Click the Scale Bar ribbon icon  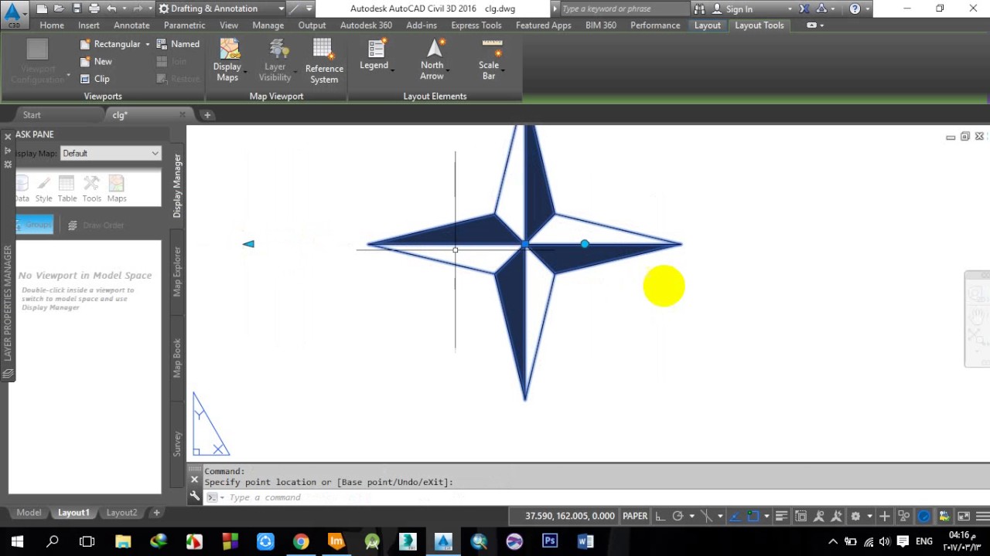click(490, 49)
